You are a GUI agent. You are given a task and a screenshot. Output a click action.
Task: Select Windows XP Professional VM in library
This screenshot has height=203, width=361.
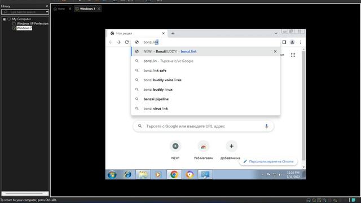click(33, 24)
